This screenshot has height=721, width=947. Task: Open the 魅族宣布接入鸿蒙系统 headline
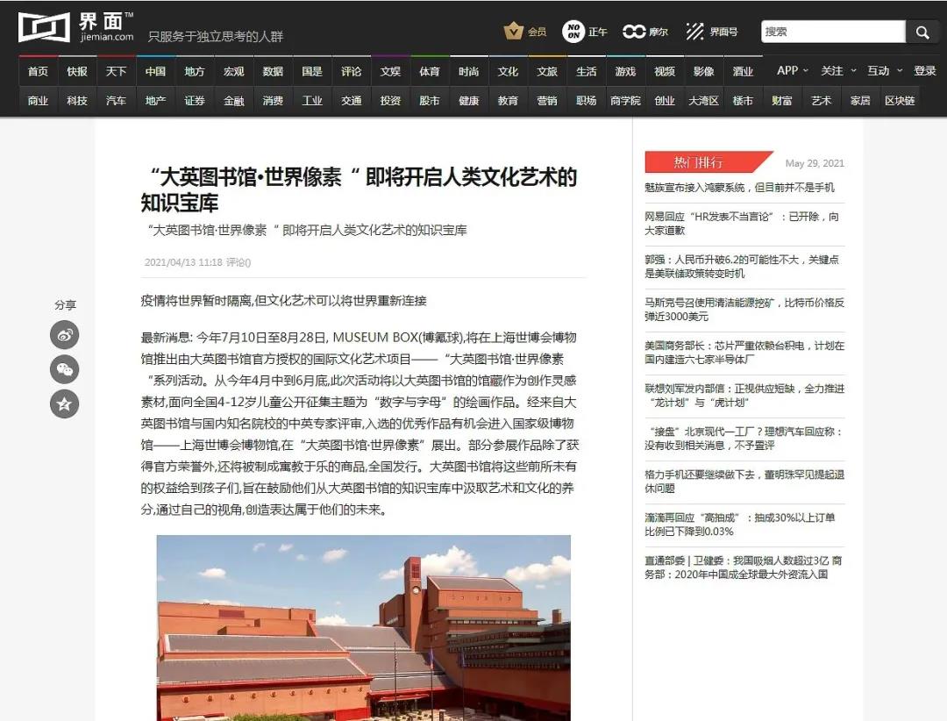tap(739, 188)
